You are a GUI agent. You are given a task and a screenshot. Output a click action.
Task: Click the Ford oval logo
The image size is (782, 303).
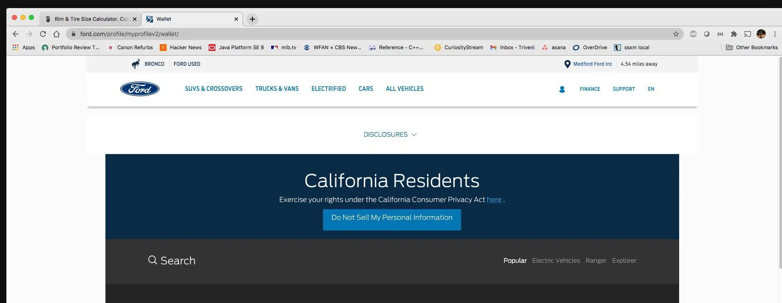[140, 89]
